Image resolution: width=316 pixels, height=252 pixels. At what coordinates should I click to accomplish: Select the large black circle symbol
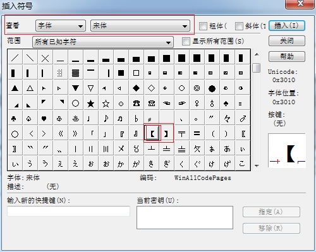(x=212, y=88)
